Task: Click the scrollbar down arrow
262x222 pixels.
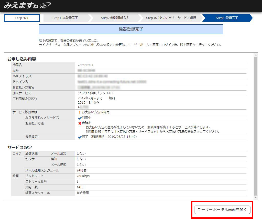Action: coord(256,198)
